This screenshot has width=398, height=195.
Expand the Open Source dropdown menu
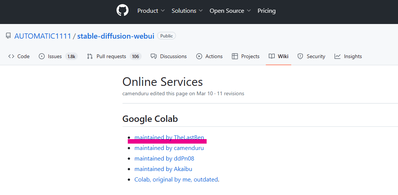click(x=230, y=10)
